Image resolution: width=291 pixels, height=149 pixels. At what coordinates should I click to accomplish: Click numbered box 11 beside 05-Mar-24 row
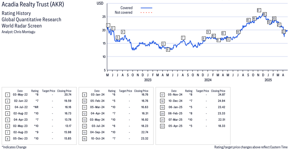tap(84, 108)
